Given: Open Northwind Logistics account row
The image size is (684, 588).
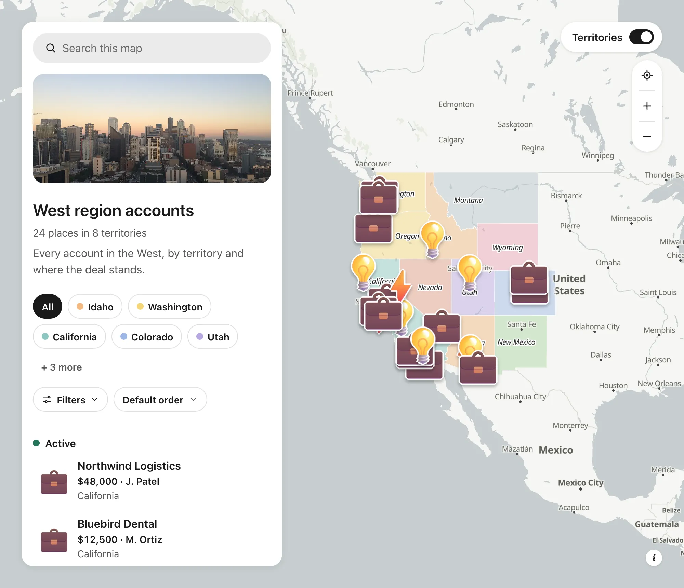Looking at the screenshot, I should 152,481.
